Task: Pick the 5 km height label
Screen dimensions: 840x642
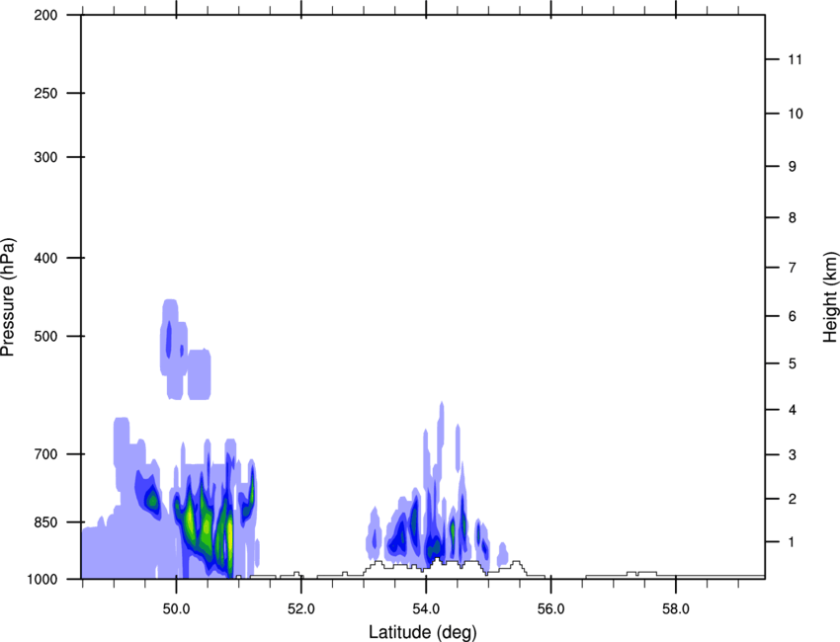Action: (793, 364)
